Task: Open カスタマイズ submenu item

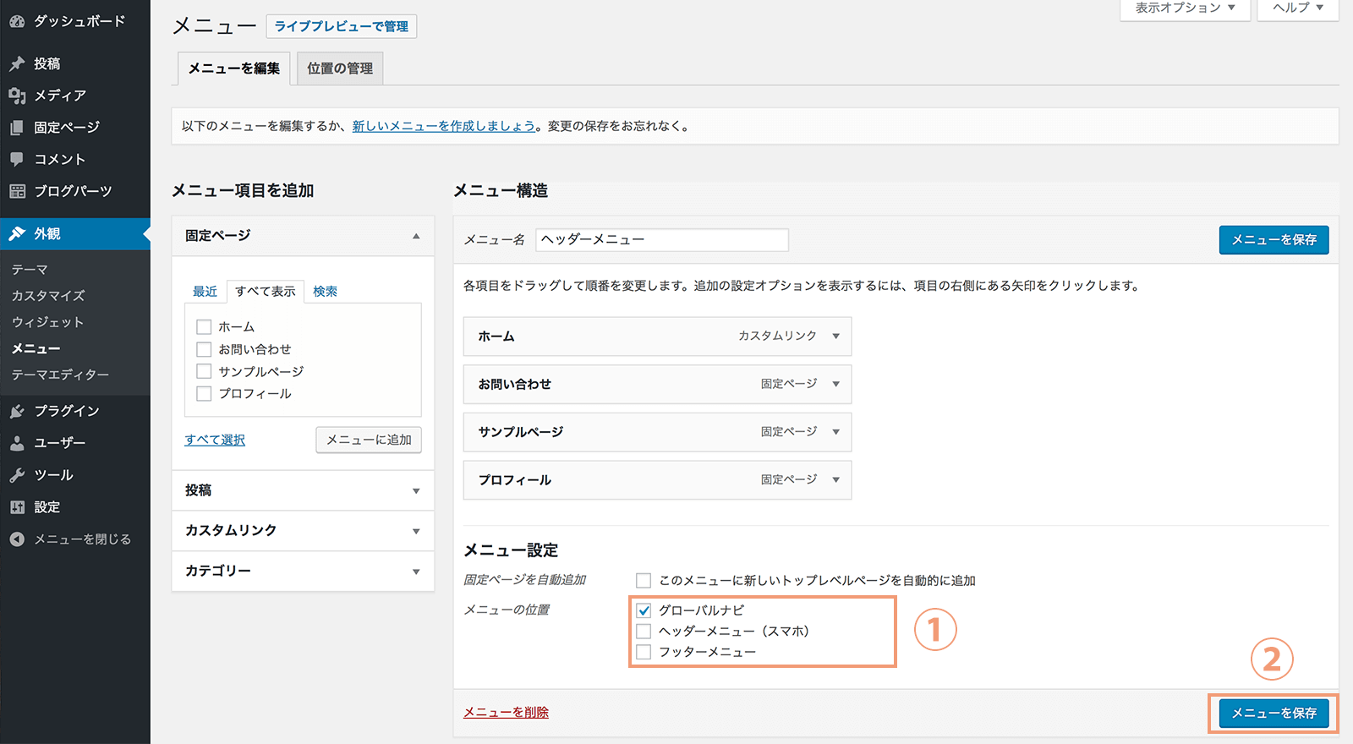Action: [48, 296]
